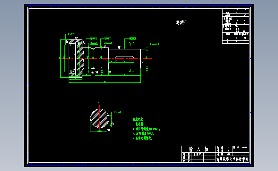
Task: Click the tolerance frame at shaft right end
Action: pyautogui.click(x=155, y=44)
